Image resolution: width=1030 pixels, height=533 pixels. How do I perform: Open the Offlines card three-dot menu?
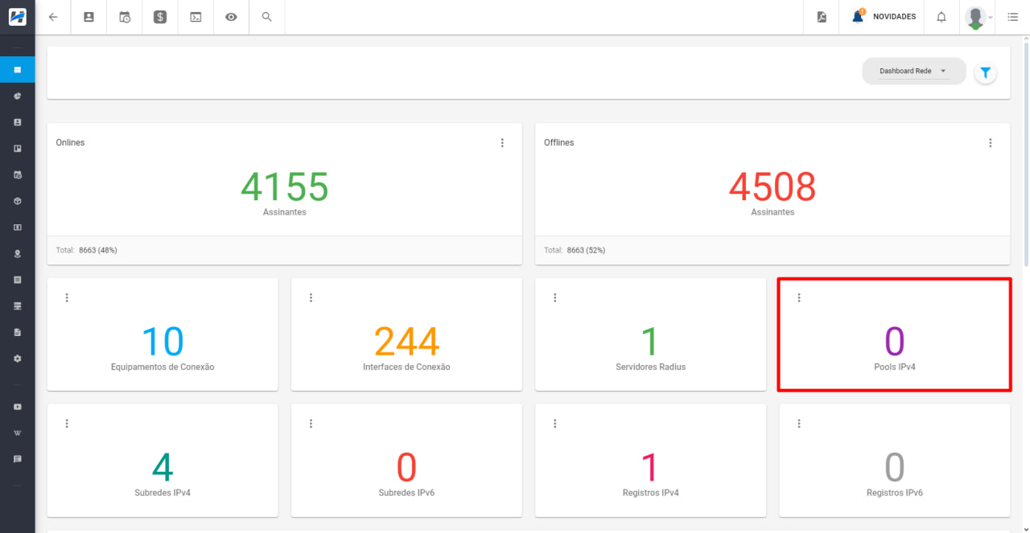(x=991, y=143)
